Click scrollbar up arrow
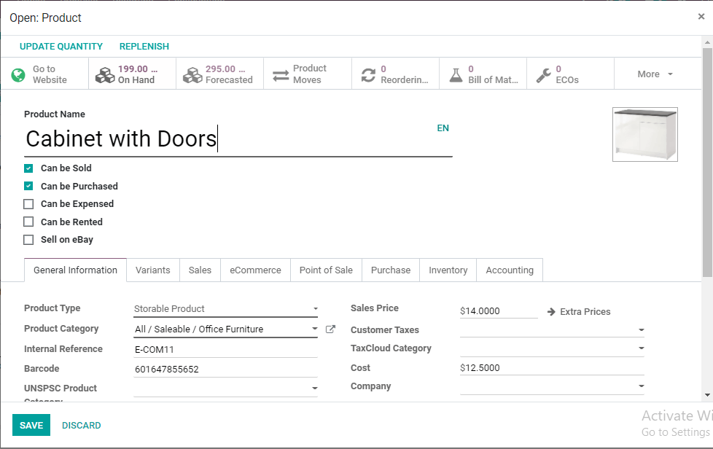This screenshot has width=713, height=449. point(707,42)
